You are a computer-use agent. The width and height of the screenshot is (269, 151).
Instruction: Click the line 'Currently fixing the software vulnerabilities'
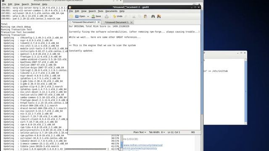pos(134,32)
